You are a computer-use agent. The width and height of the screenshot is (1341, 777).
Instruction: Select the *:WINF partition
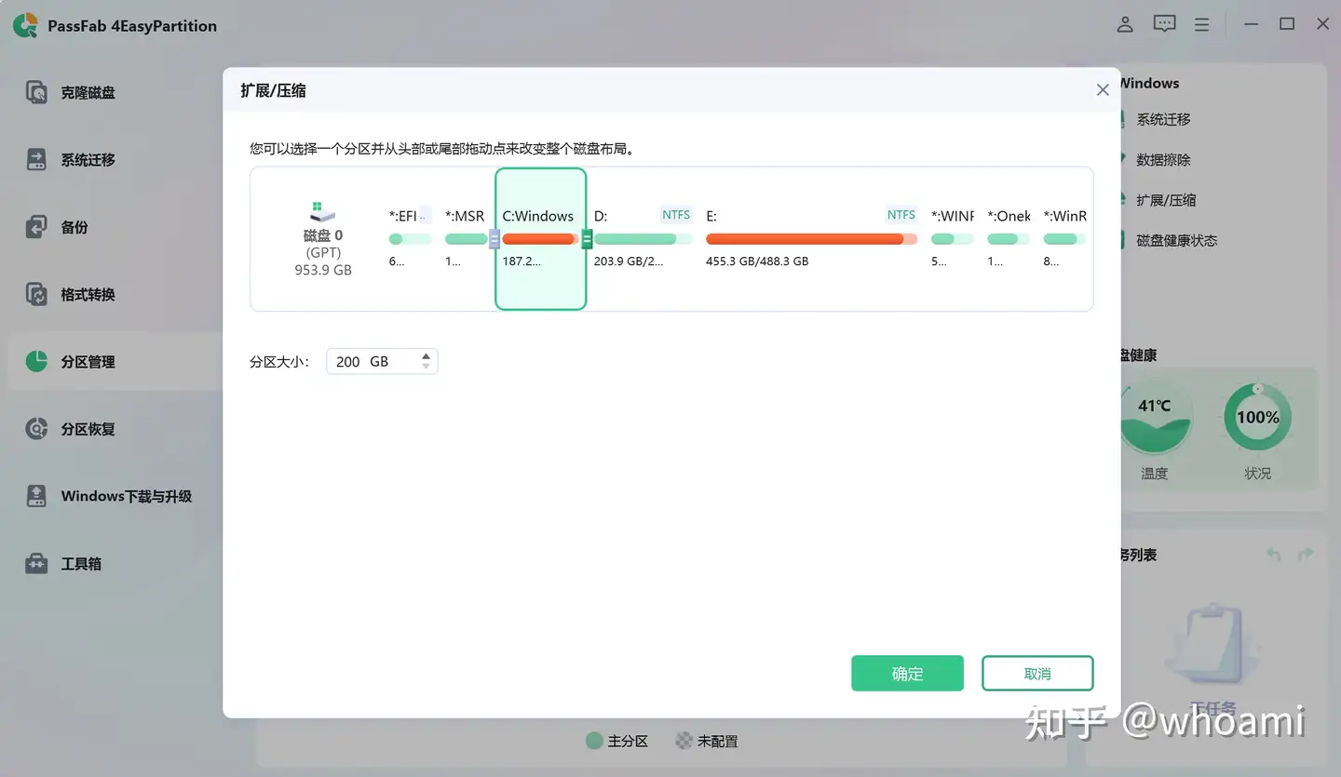(953, 238)
